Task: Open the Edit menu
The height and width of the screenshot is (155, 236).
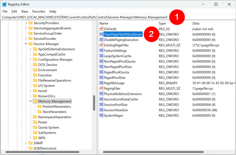Action: point(14,11)
